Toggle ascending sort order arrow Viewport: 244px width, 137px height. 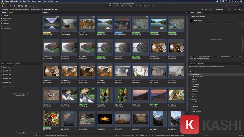231,9
